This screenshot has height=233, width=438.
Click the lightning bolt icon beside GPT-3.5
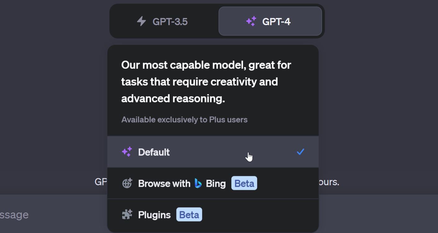coord(142,21)
